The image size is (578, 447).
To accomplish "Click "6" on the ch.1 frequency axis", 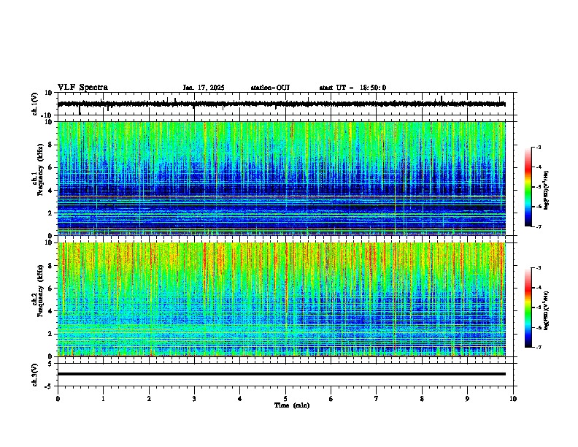I will (x=51, y=167).
